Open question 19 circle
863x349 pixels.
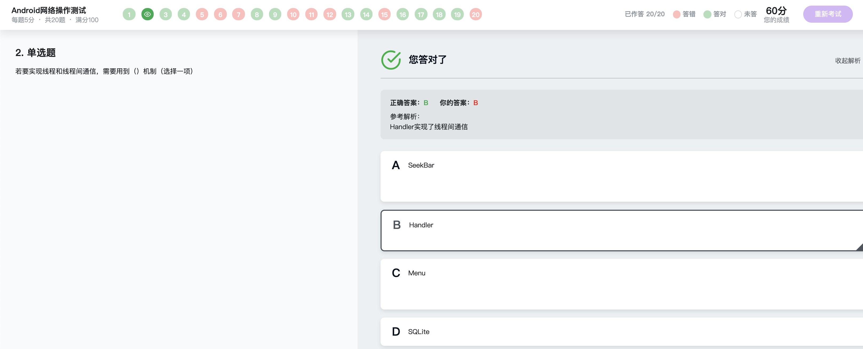[x=457, y=14]
